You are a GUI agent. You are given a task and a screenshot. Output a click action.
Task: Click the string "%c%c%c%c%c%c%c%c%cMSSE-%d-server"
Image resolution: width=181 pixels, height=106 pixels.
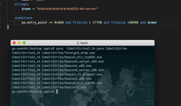(x=67, y=9)
